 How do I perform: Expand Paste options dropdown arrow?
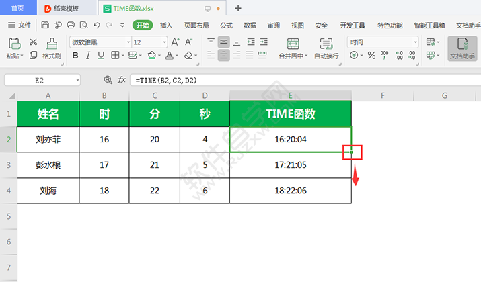pos(22,56)
